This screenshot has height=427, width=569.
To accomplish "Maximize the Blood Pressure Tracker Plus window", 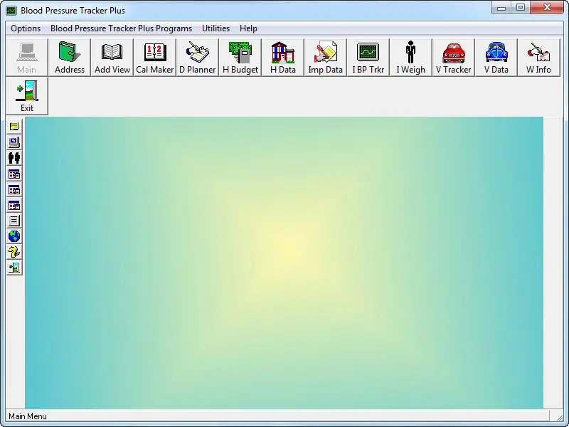I will (x=521, y=8).
